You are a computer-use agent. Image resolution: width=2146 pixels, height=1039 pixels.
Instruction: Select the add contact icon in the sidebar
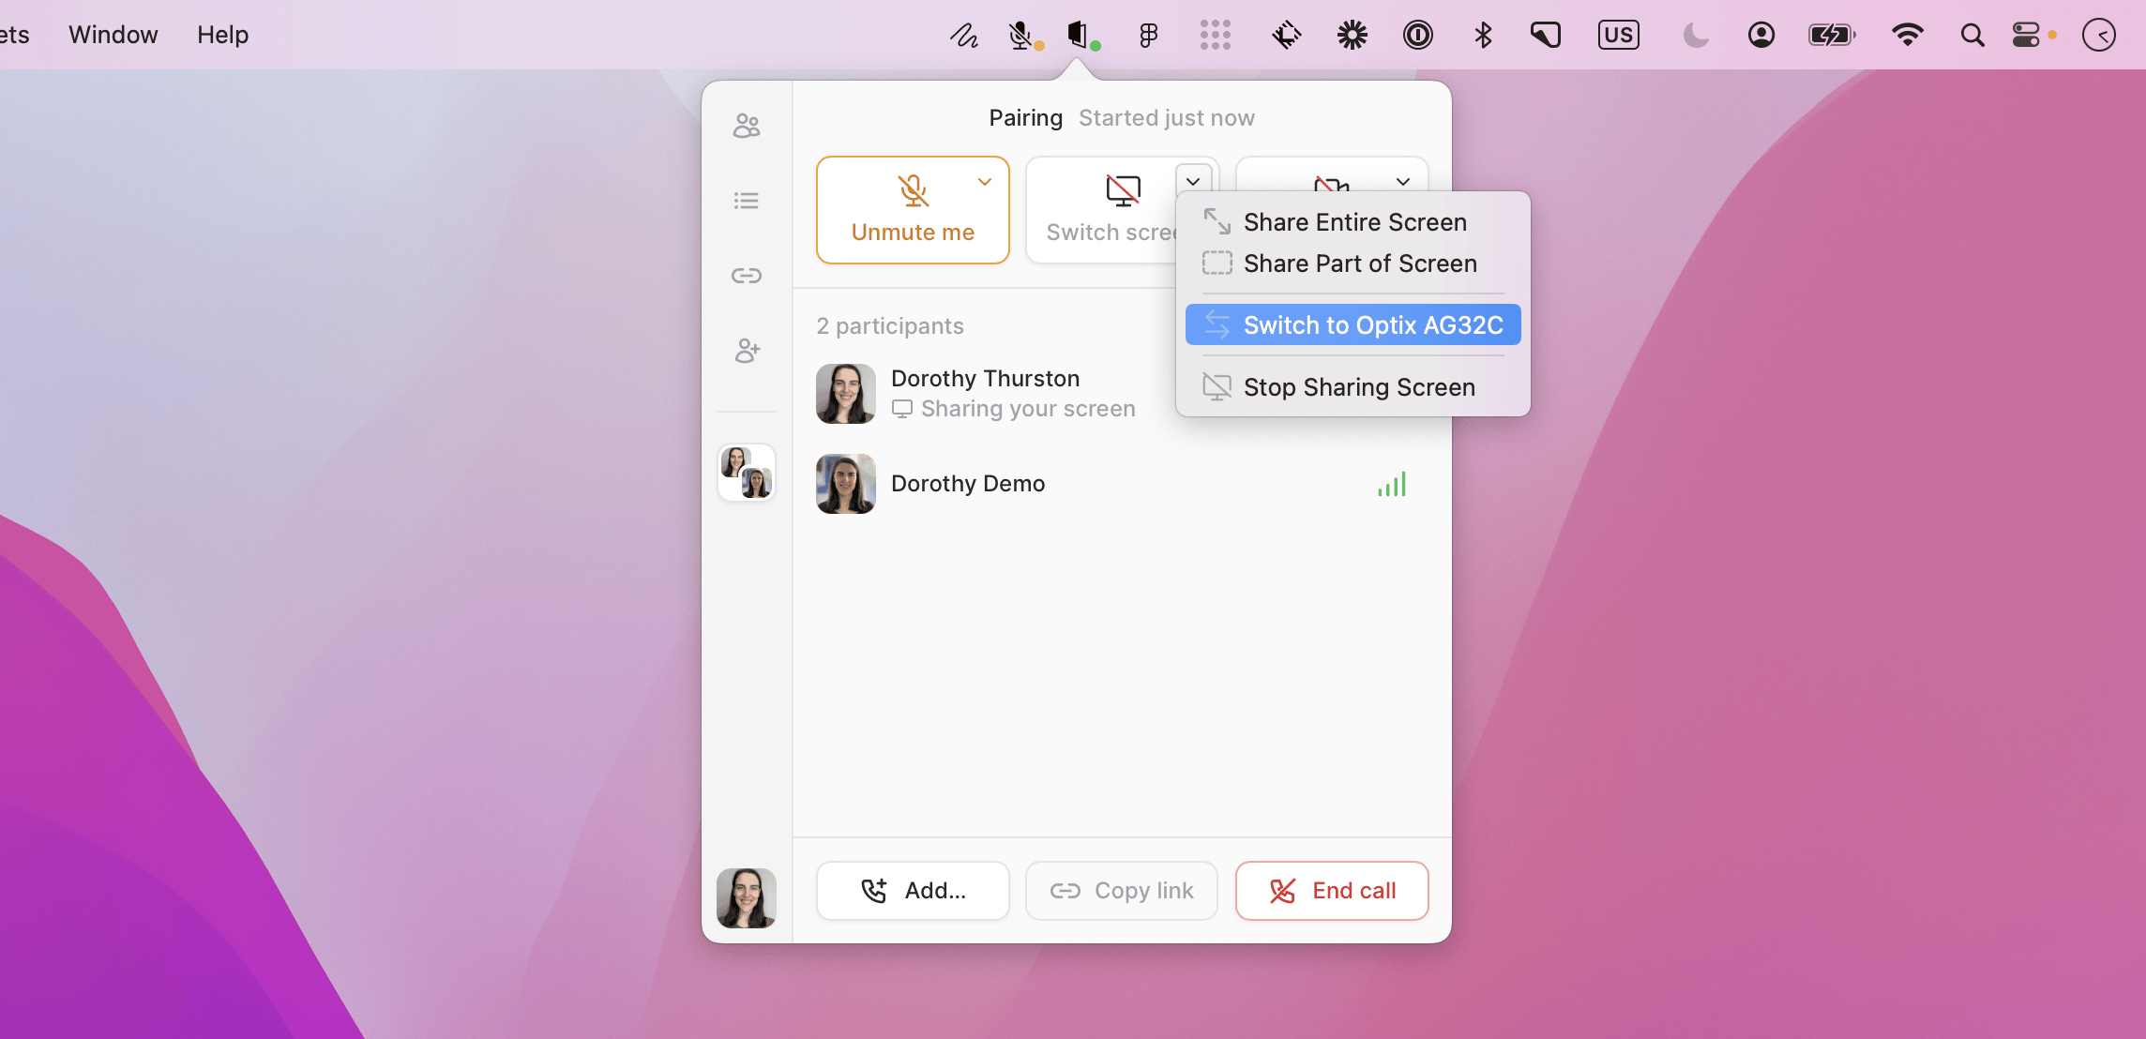(x=747, y=351)
